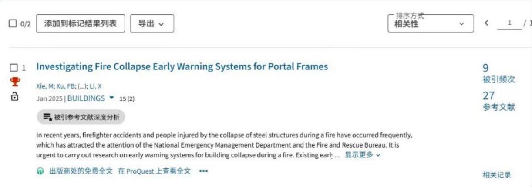Click the 被引参考文献深度分析 button

click(81, 117)
